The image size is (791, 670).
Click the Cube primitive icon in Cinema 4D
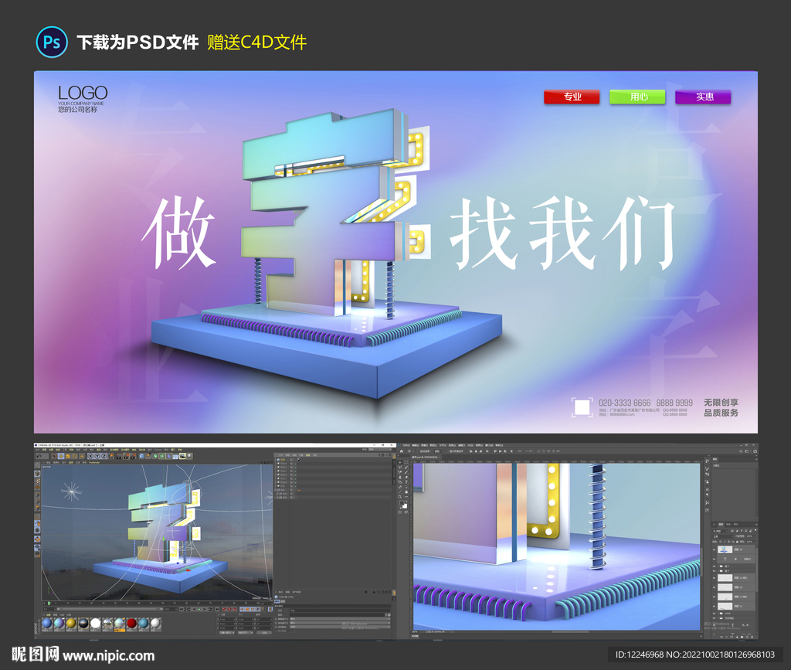click(142, 456)
